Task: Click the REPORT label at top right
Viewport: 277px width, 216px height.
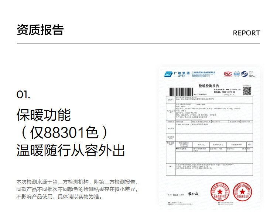Action: (x=246, y=33)
